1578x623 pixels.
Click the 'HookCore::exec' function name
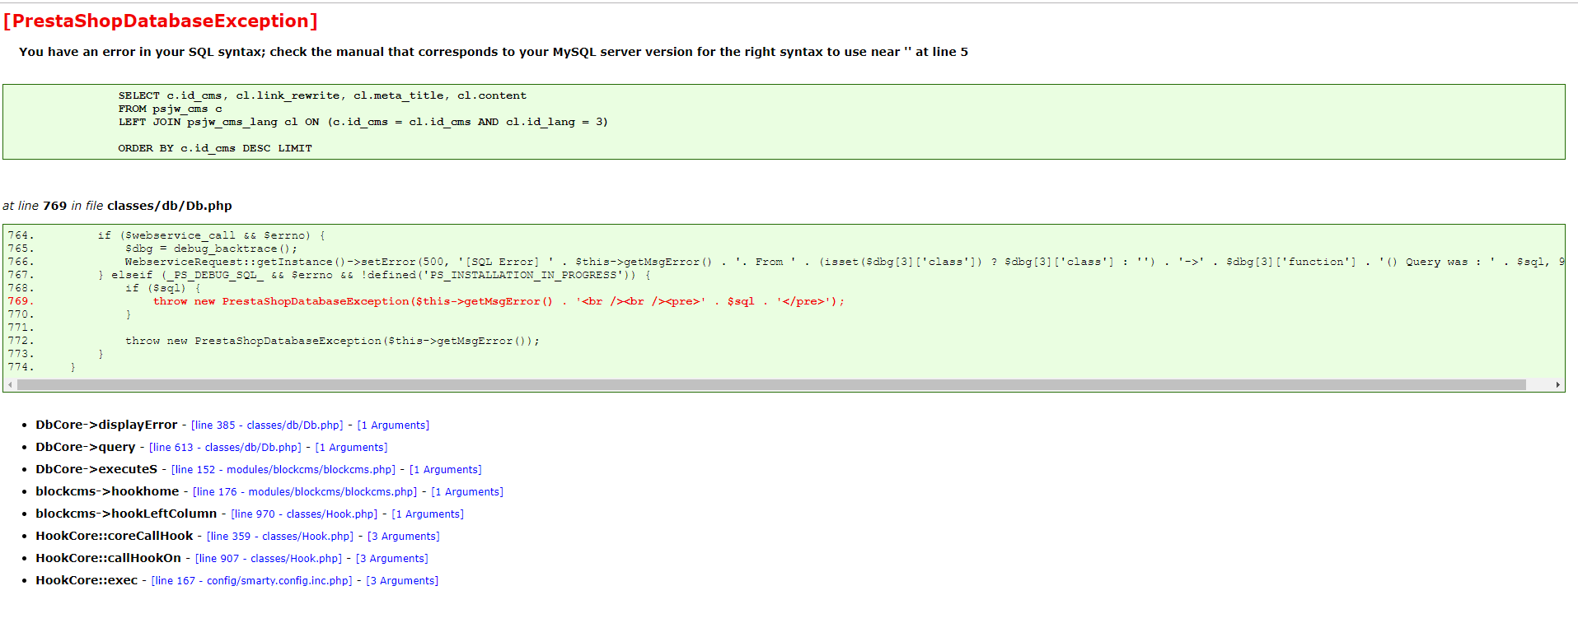[87, 580]
